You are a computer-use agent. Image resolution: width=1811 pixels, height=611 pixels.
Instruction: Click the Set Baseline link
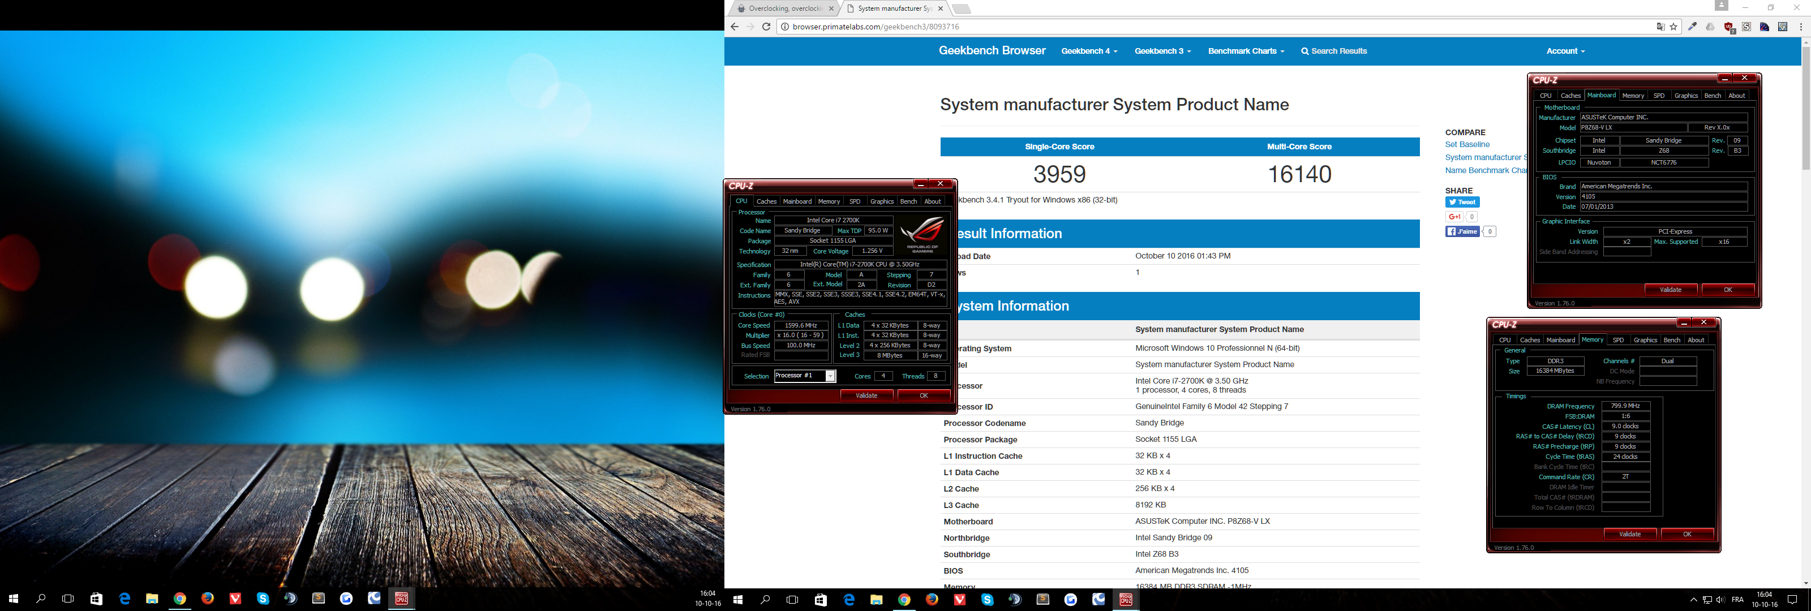pyautogui.click(x=1467, y=144)
